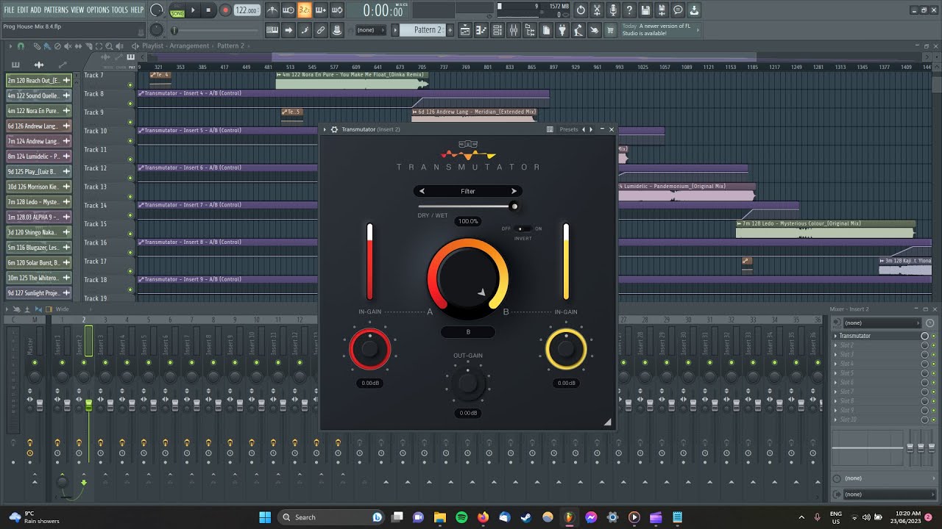Click the previous effect arrow beside Filter
This screenshot has width=942, height=529.
[x=422, y=191]
